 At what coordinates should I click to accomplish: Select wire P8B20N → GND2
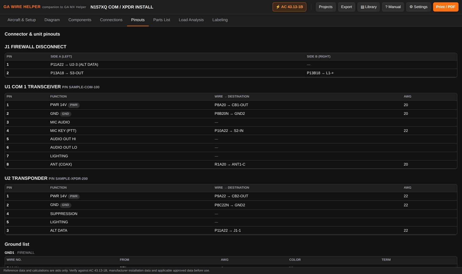pyautogui.click(x=230, y=114)
